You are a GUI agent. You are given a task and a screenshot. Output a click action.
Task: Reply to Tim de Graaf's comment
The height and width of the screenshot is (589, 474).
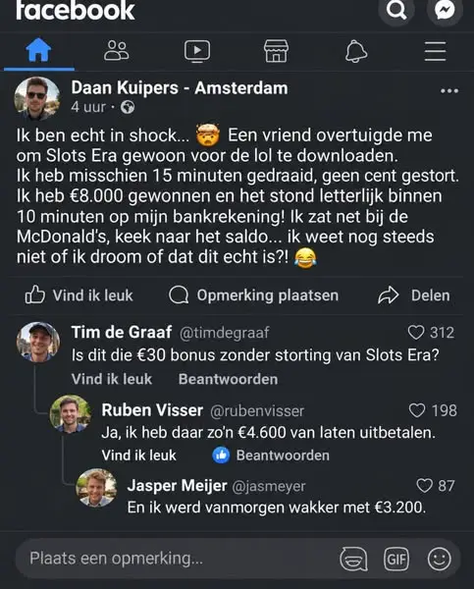click(x=228, y=379)
